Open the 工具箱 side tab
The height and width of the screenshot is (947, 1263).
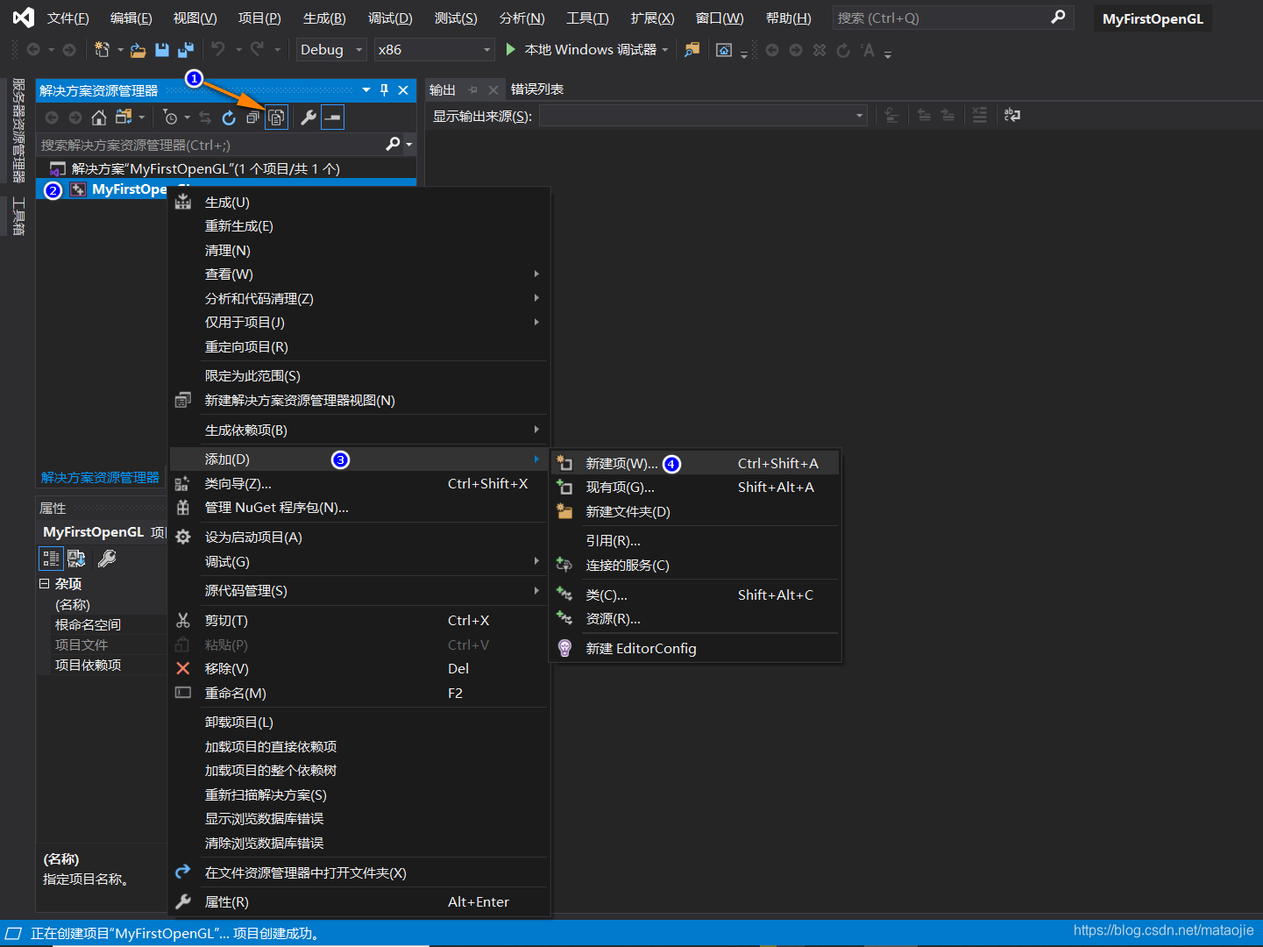point(18,217)
